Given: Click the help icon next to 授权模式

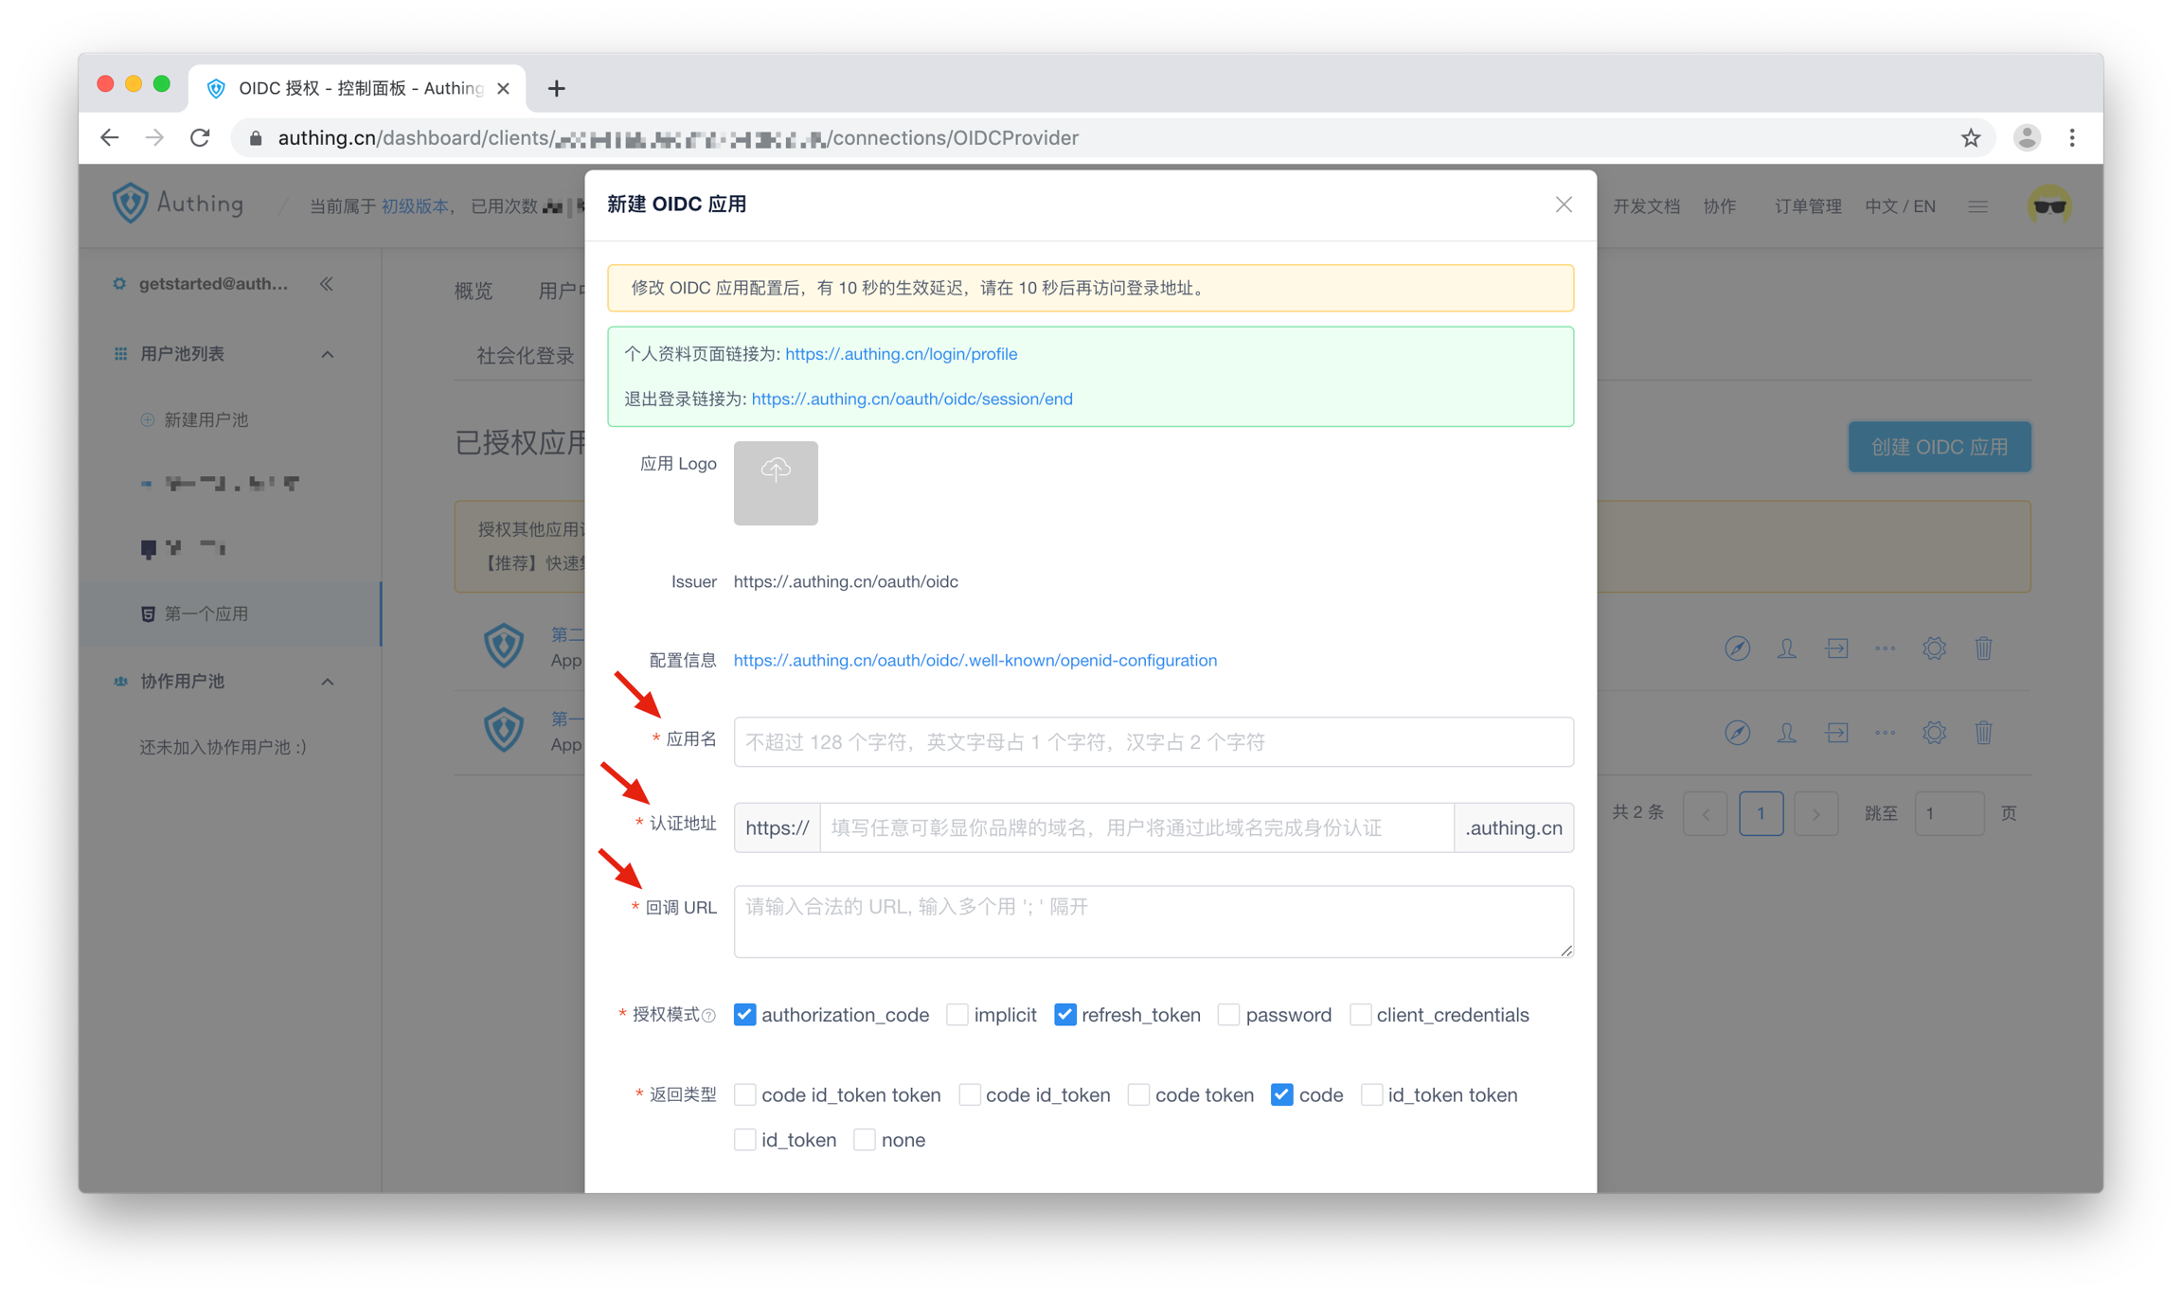Looking at the screenshot, I should tap(708, 1016).
